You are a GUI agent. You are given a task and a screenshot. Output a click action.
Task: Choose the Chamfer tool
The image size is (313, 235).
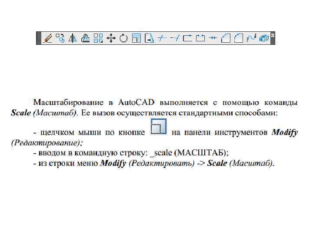pos(226,38)
